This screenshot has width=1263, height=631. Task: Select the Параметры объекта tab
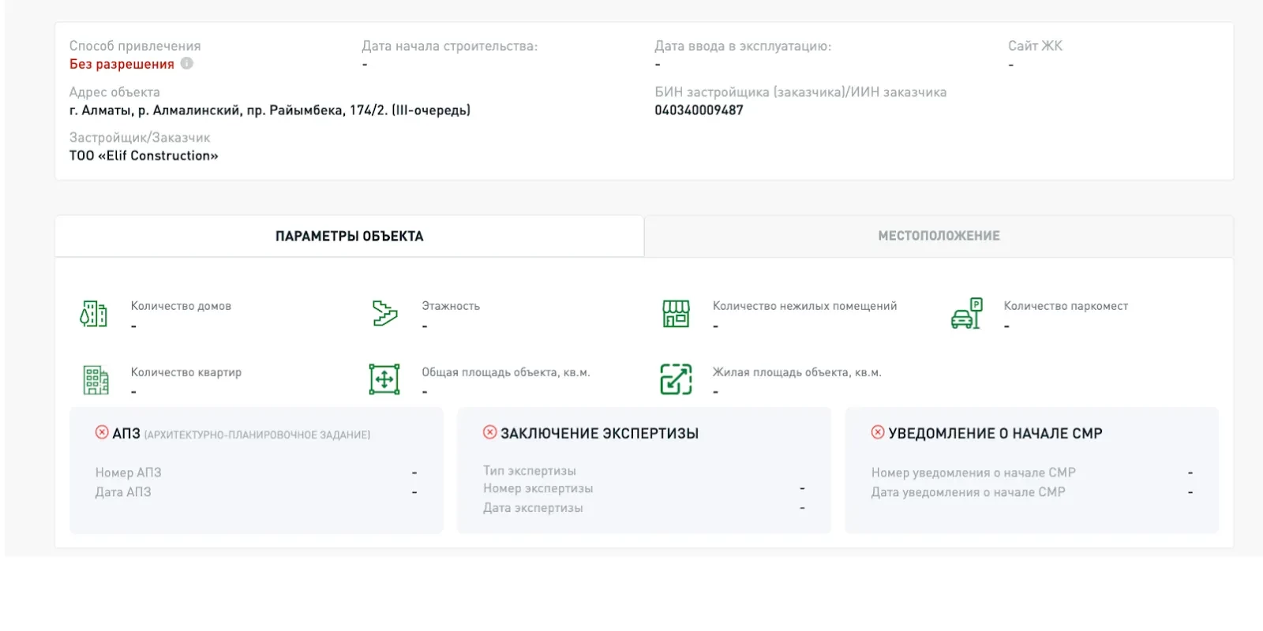[349, 236]
